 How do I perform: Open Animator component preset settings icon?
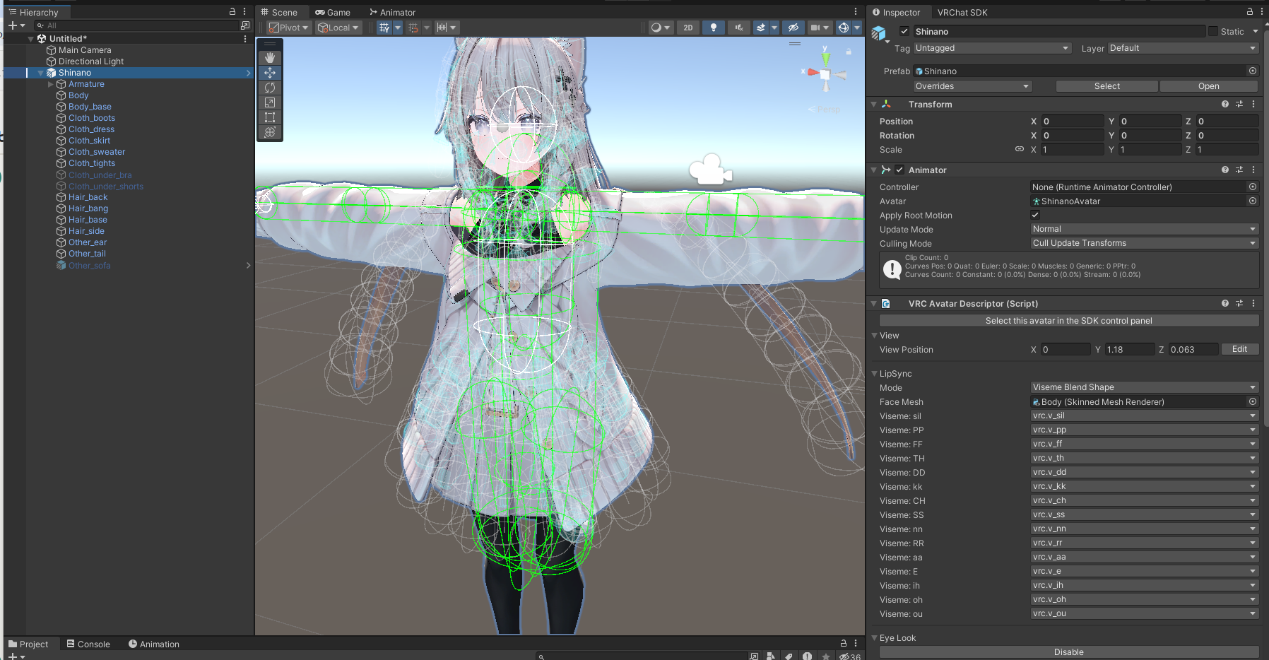click(1239, 170)
